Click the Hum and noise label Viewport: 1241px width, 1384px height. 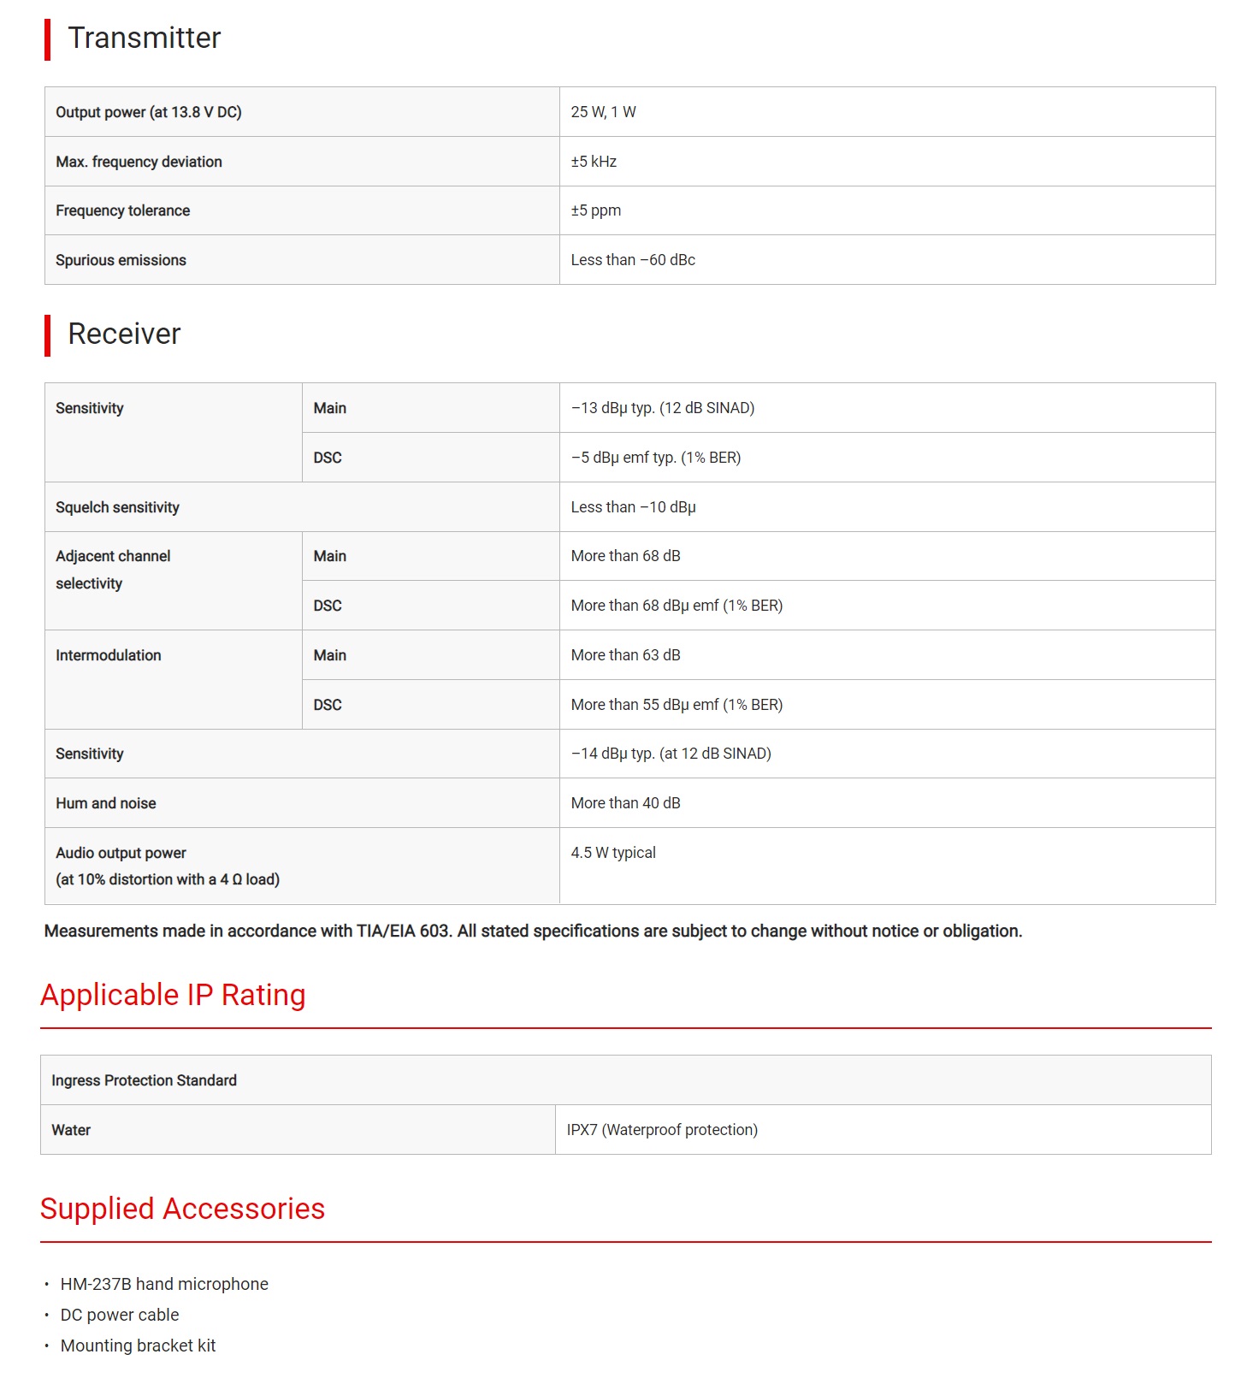pos(106,803)
